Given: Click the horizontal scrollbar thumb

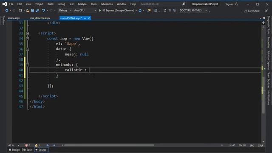Looking at the screenshot, I should (109, 145).
